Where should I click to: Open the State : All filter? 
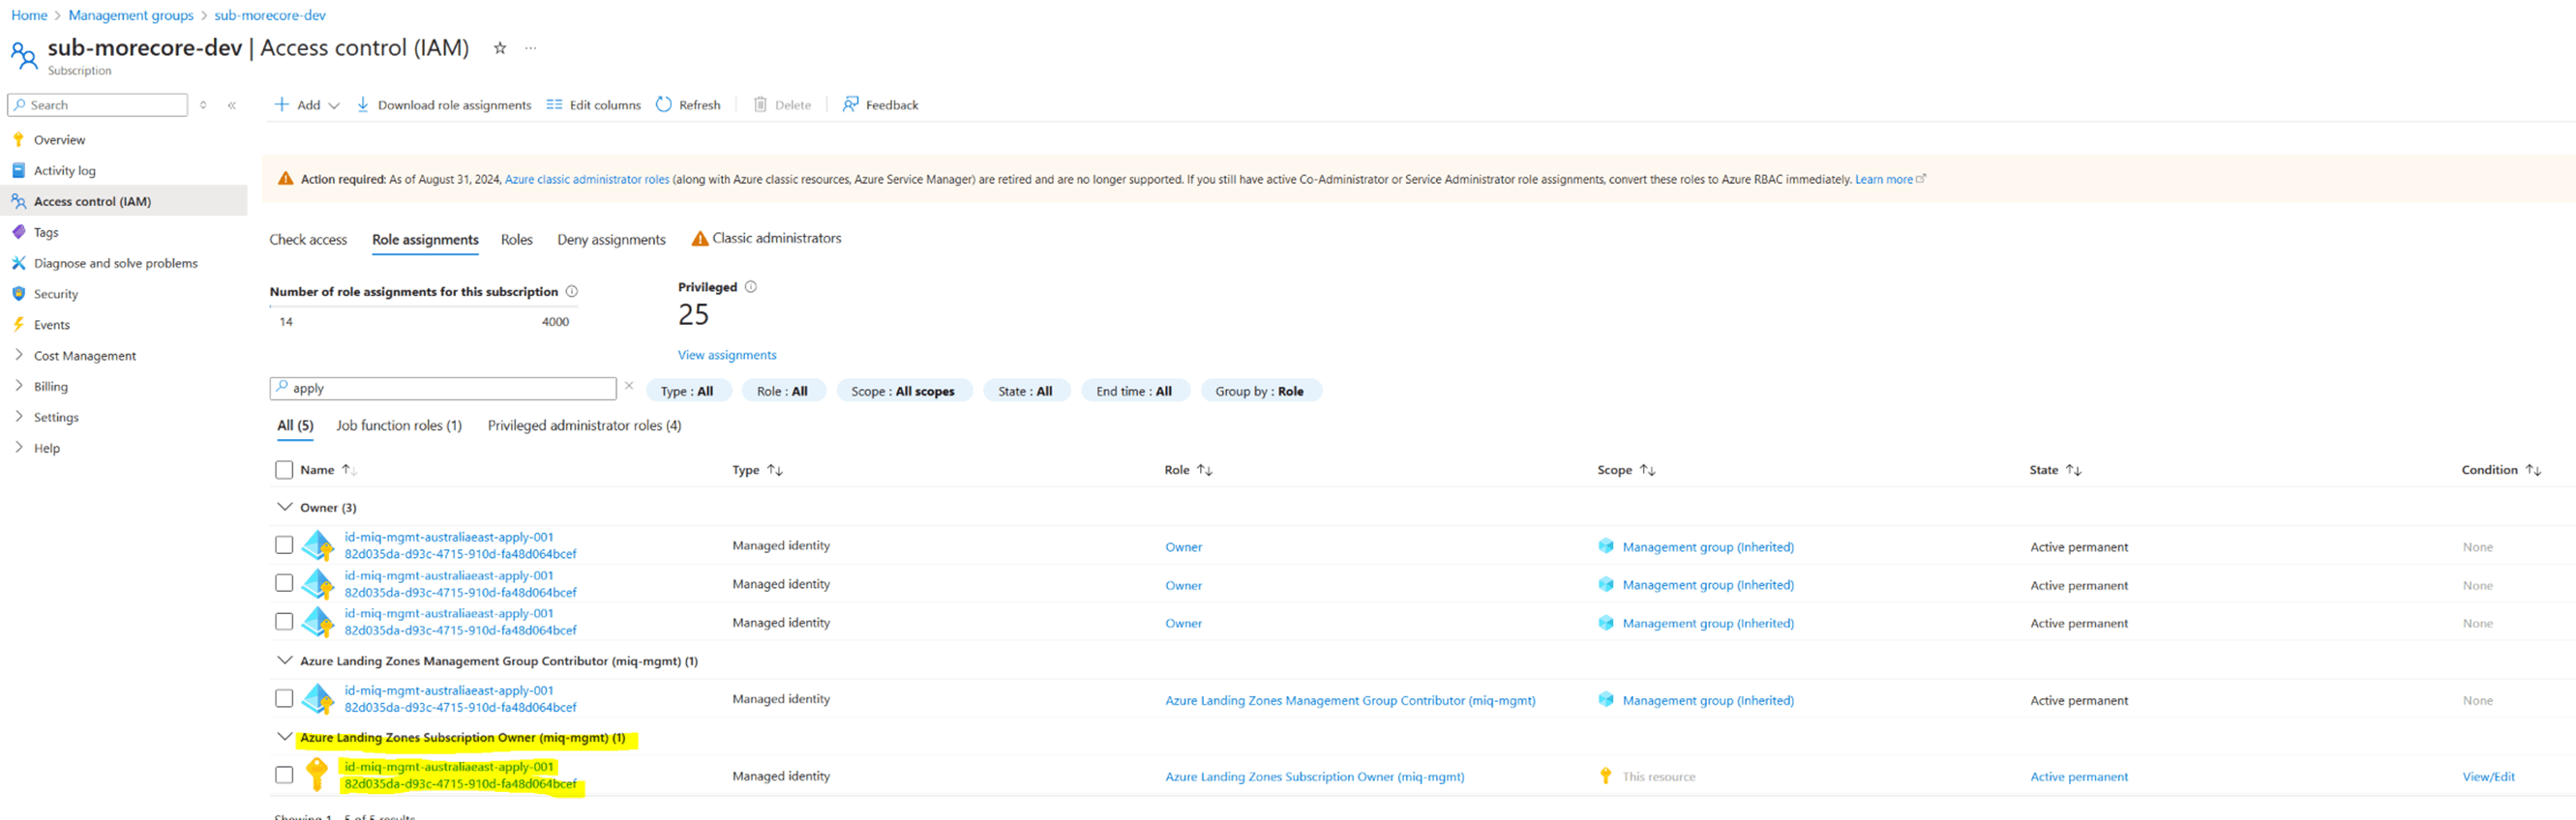1026,391
